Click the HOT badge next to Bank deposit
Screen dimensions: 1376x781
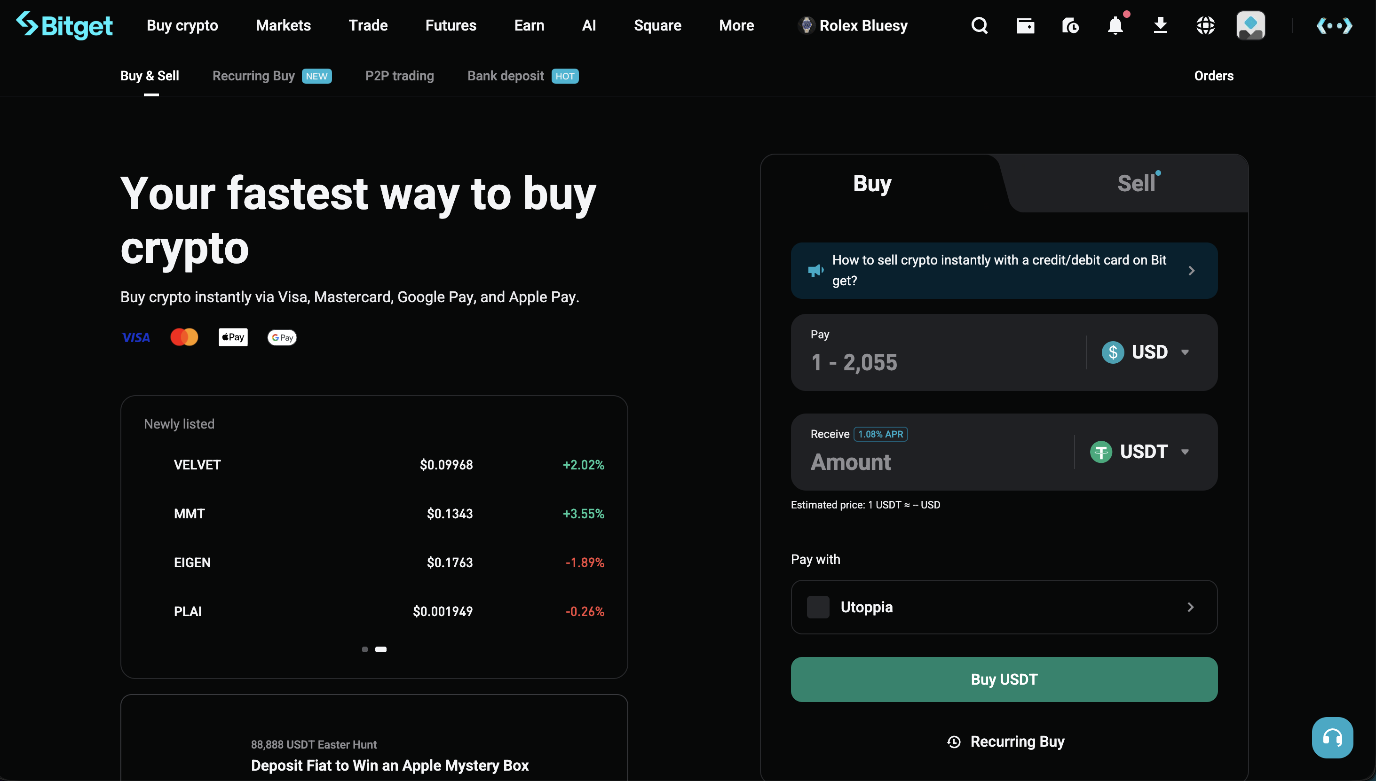click(x=565, y=76)
